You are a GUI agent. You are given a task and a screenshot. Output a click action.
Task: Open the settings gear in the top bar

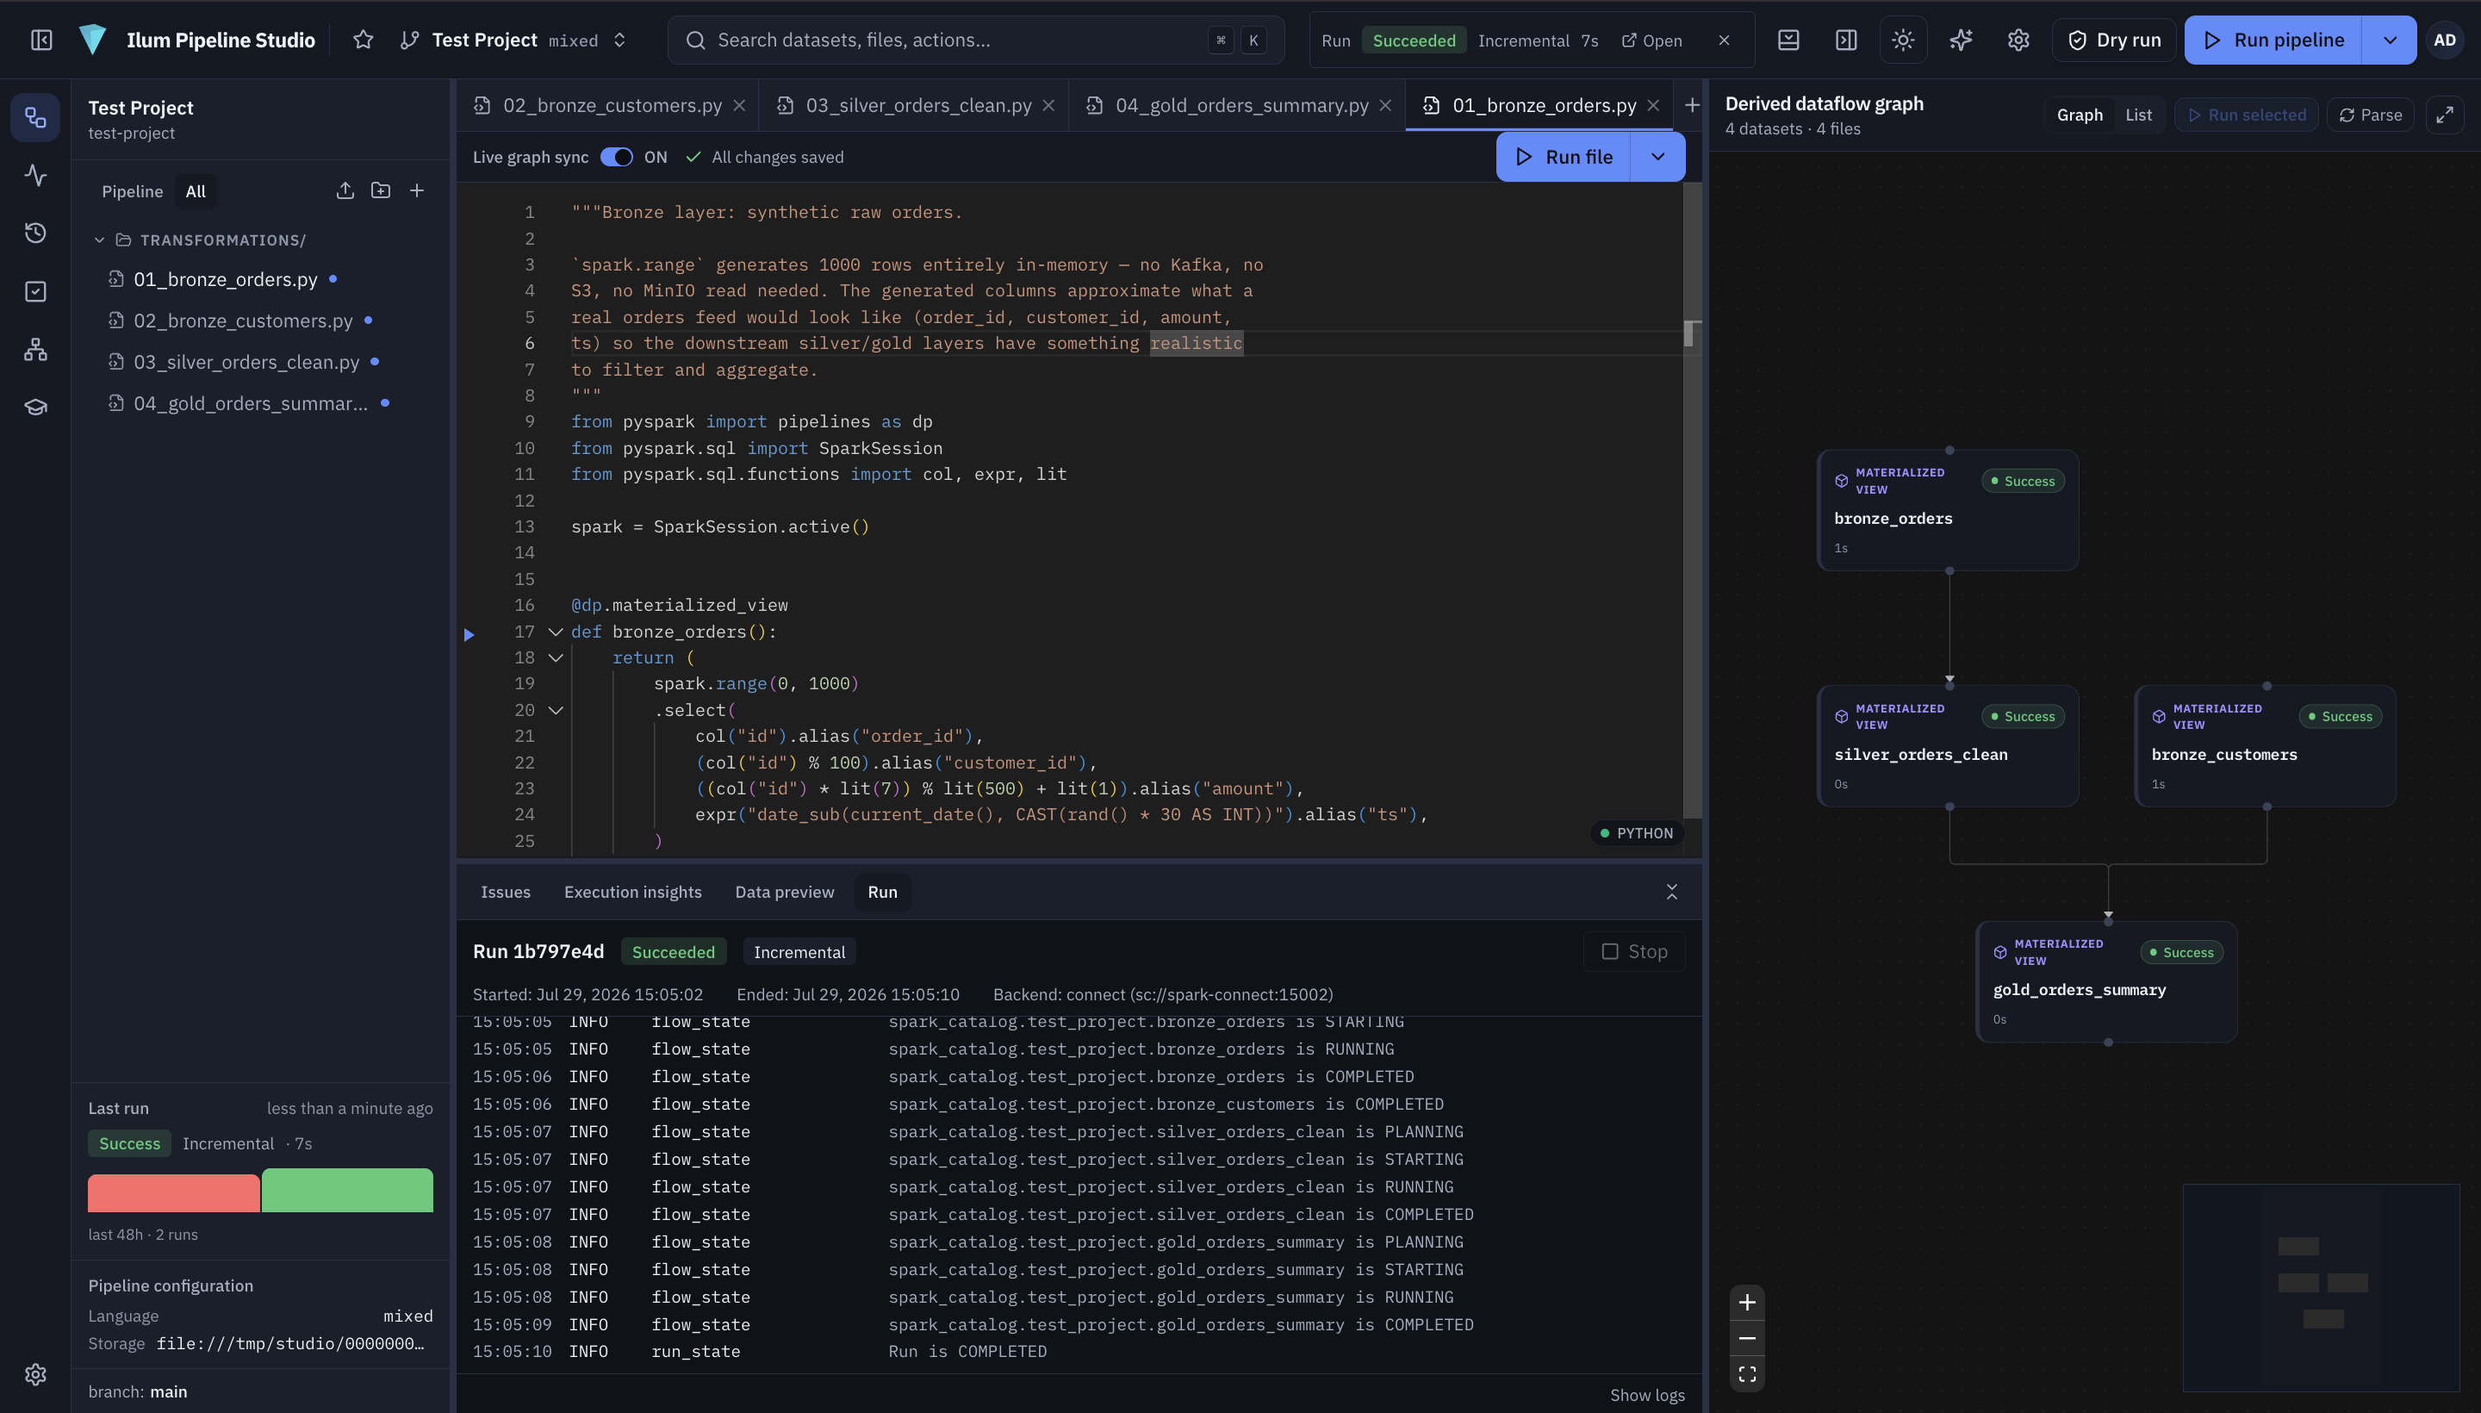pos(2018,40)
